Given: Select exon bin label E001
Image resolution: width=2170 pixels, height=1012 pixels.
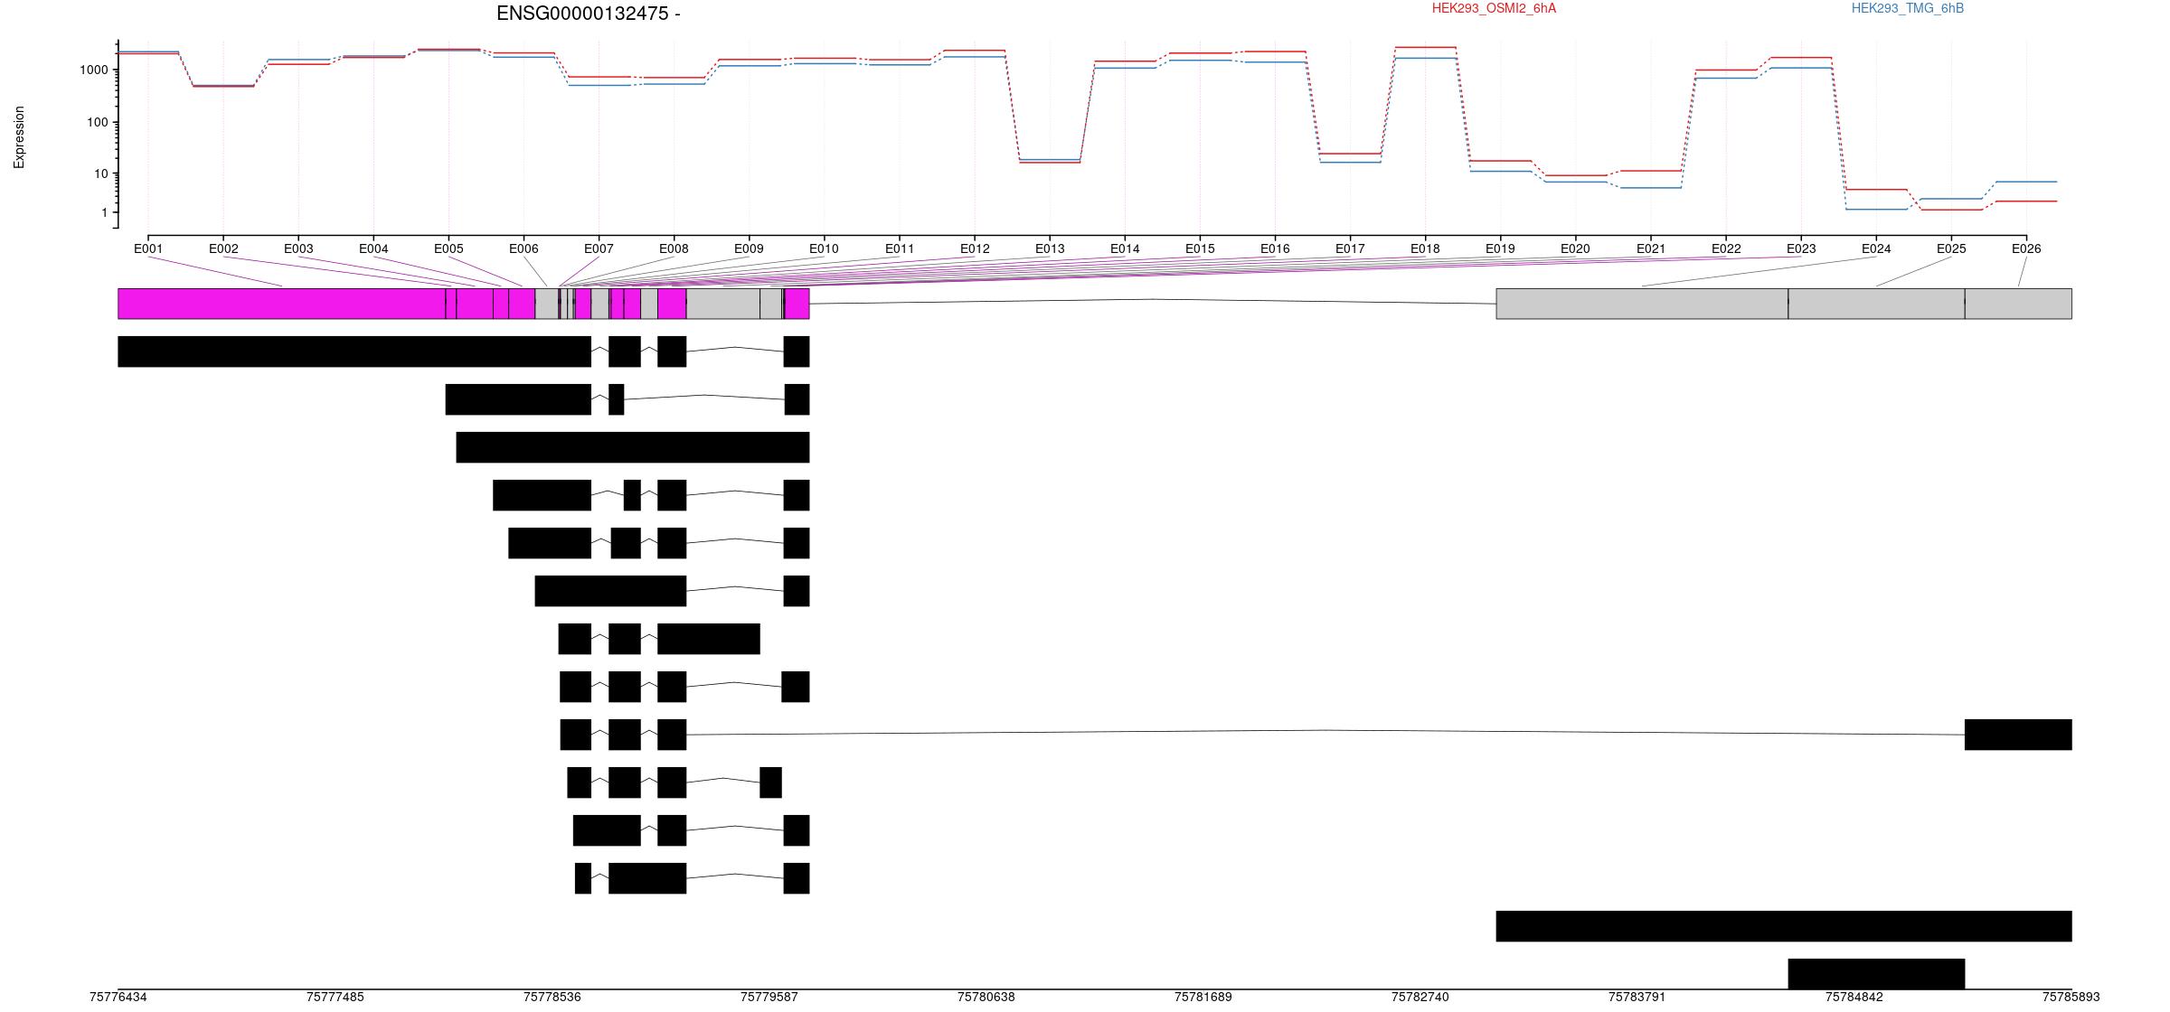Looking at the screenshot, I should pos(148,248).
